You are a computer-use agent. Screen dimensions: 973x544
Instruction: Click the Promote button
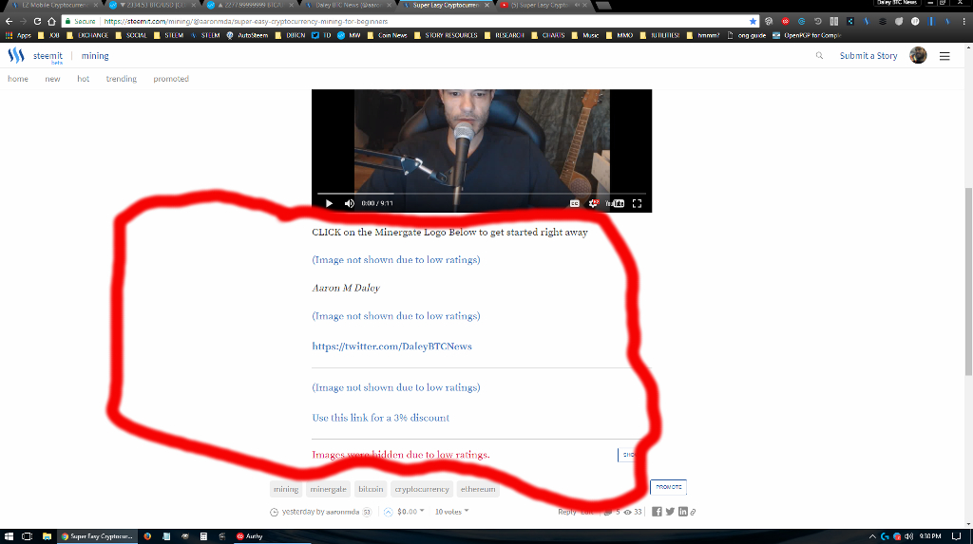pos(668,487)
